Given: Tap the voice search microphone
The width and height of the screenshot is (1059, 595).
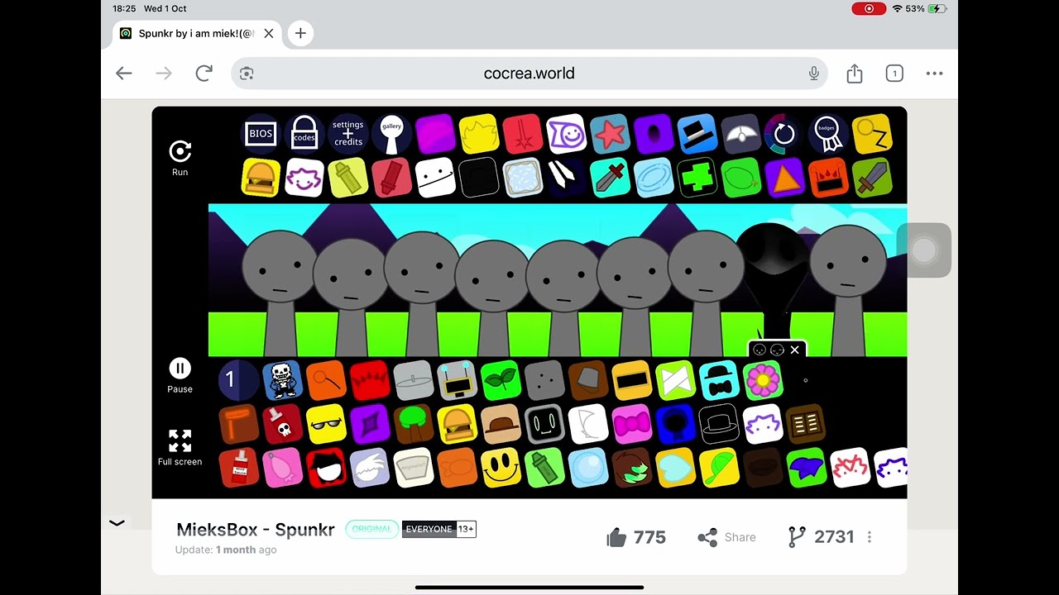Looking at the screenshot, I should (x=814, y=74).
